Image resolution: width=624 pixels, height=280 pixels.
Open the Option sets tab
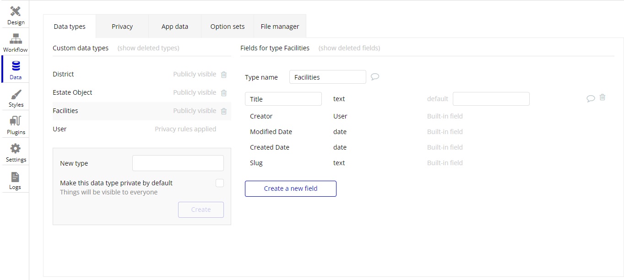coord(228,27)
